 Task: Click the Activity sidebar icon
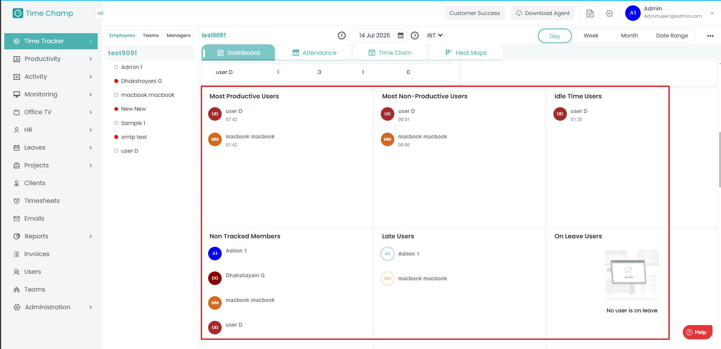point(17,77)
